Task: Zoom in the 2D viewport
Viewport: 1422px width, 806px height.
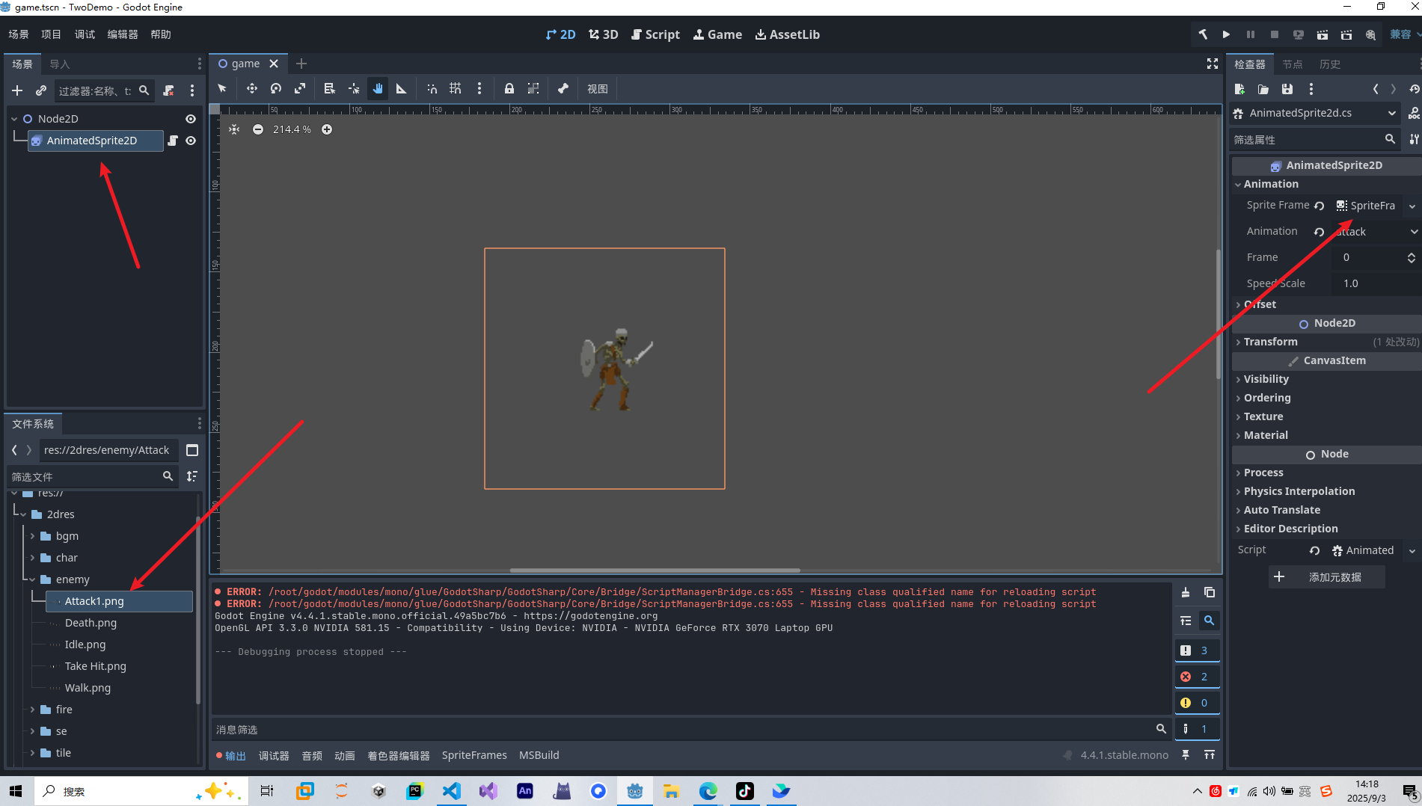Action: tap(327, 129)
